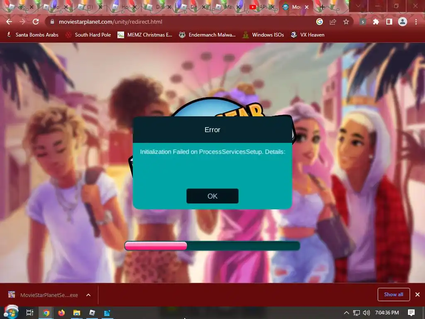
Task: Dismiss the Error dialog with OK
Action: (212, 196)
